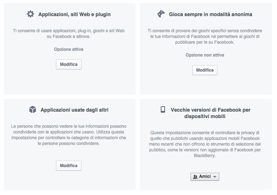The image size is (277, 195).
Task: Expand the Amici dropdown arrow
Action: tap(215, 177)
